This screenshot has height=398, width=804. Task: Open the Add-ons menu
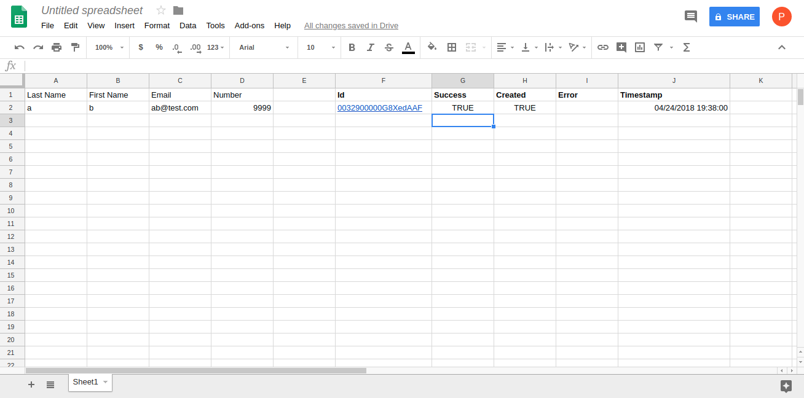(250, 26)
